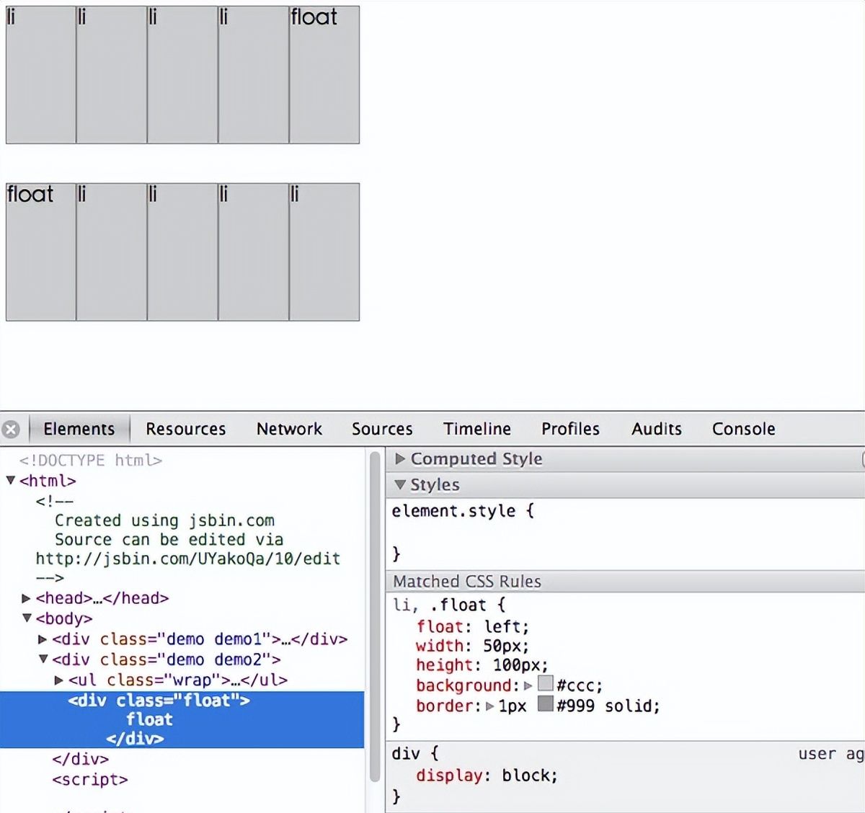
Task: Open the Audits tab
Action: click(656, 429)
